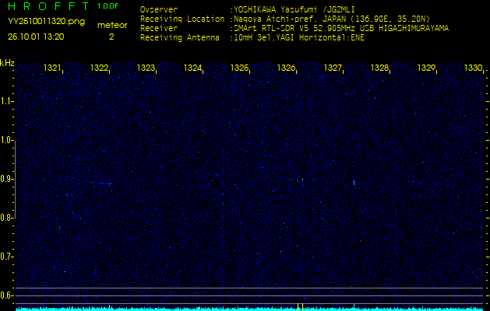490x311 pixels.
Task: Click the kHz unit label
Action: coord(7,63)
